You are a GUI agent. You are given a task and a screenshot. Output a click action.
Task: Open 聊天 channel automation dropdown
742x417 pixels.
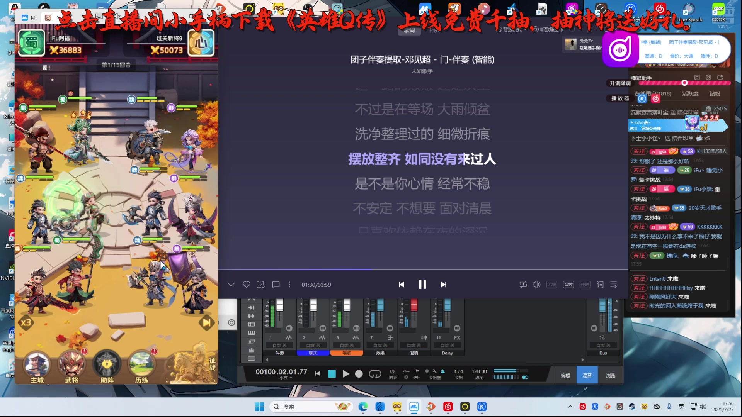(313, 345)
